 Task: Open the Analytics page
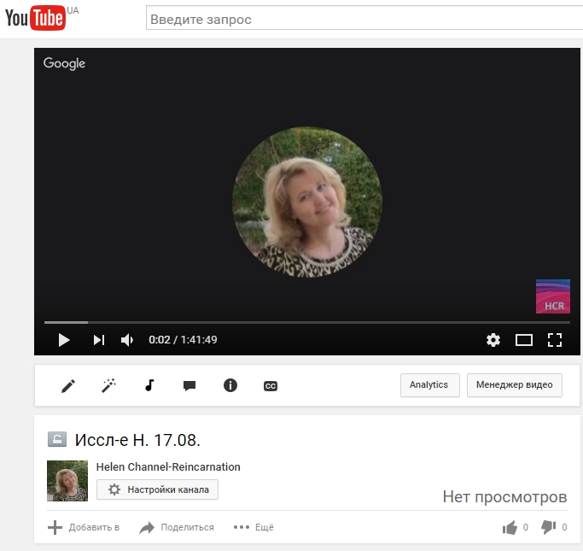tap(429, 385)
